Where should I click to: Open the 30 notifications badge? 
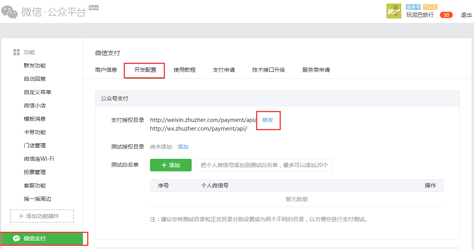(446, 15)
